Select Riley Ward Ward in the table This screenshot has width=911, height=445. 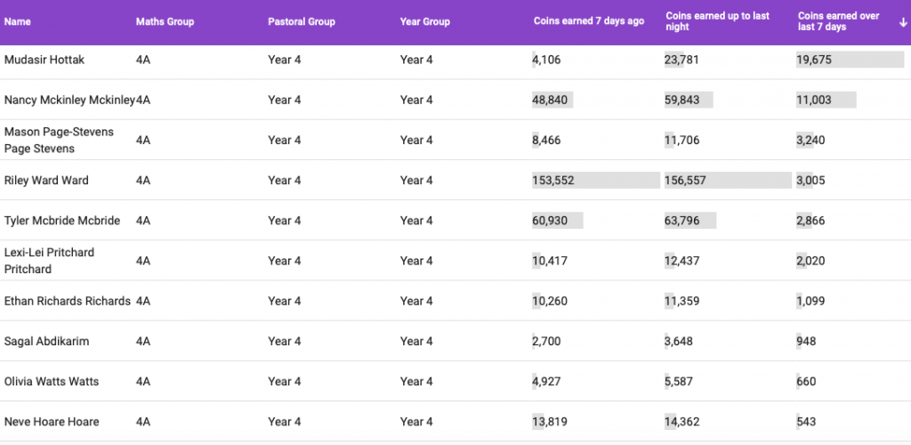[46, 181]
